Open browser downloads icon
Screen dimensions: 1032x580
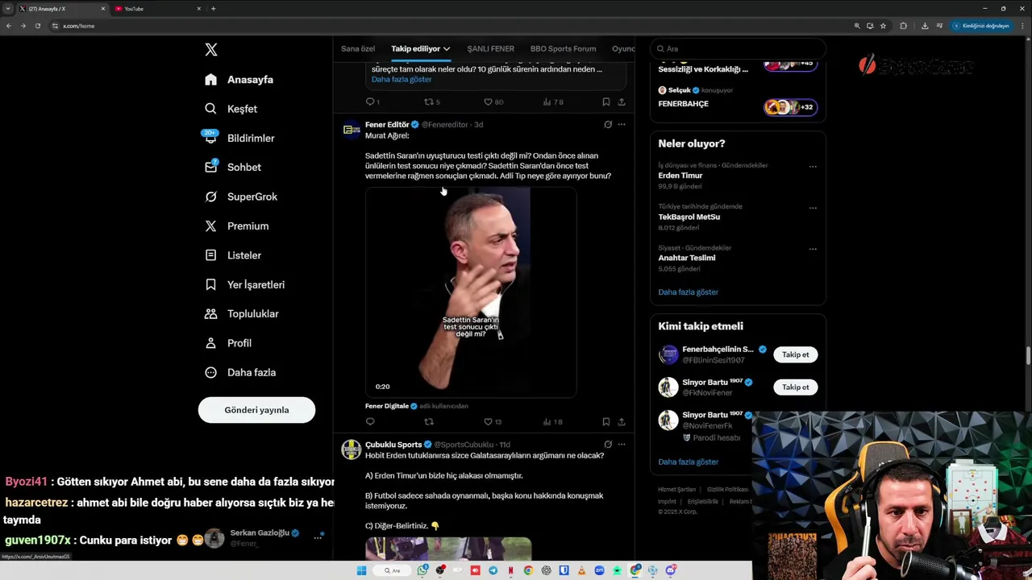pos(924,26)
